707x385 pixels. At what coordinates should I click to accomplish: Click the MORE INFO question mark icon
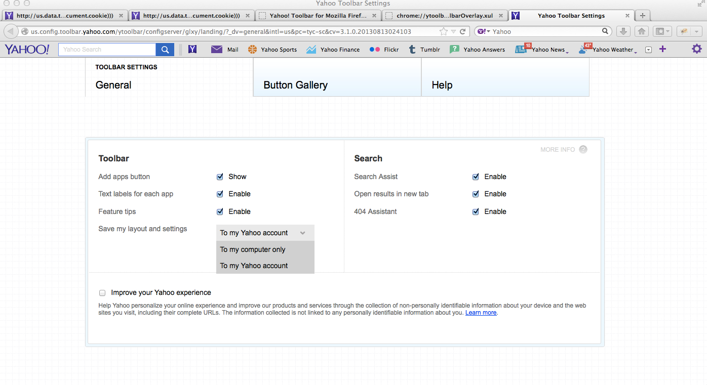[x=583, y=149]
